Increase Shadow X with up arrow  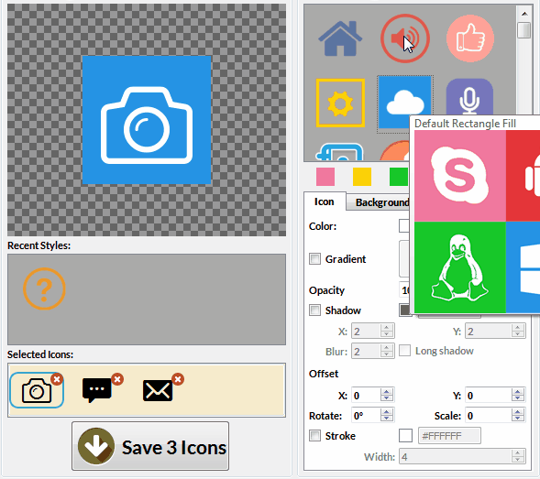tap(387, 328)
